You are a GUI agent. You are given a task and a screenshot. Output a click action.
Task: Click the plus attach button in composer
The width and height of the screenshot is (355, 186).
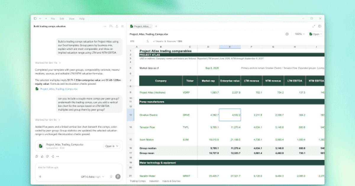pos(40,177)
